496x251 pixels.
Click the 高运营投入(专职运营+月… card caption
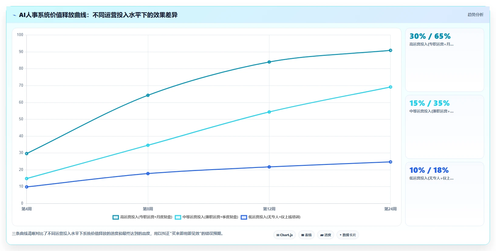coord(431,44)
